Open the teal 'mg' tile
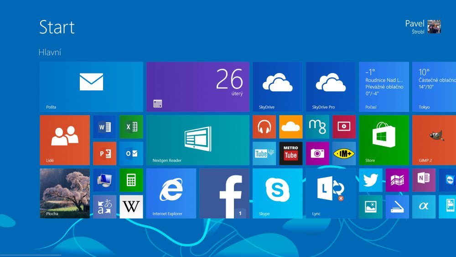 tap(317, 127)
